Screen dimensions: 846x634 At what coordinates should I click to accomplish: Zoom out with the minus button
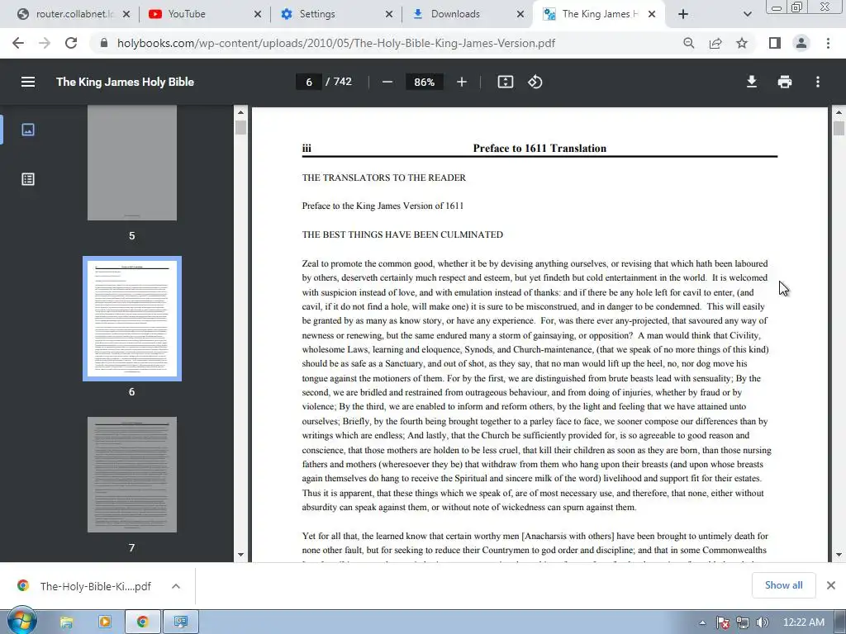pyautogui.click(x=387, y=82)
